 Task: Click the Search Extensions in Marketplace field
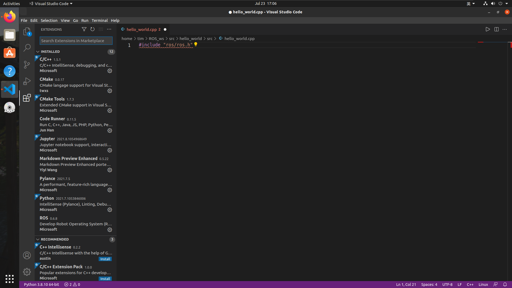(76, 41)
